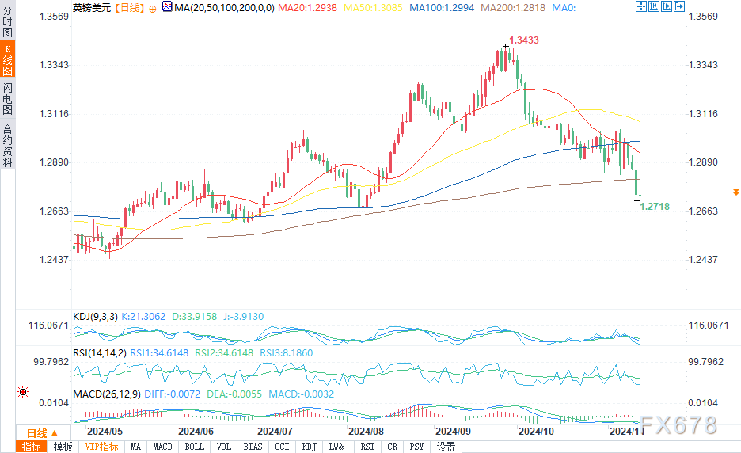This screenshot has height=453, width=741.
Task: Click the DEA:-0.0055 value
Action: [234, 394]
